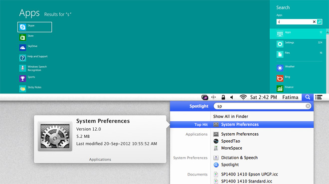
Task: Click the purple display icon in the menu bar
Action: pyautogui.click(x=205, y=97)
